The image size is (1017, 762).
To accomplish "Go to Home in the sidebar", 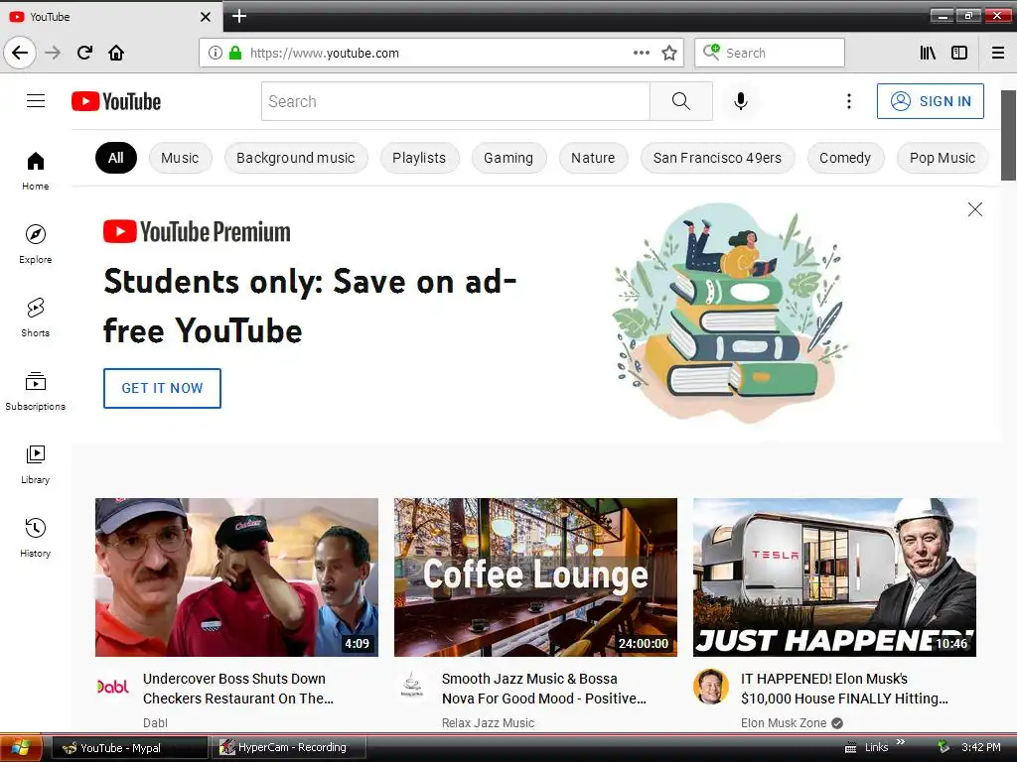I will click(x=36, y=171).
